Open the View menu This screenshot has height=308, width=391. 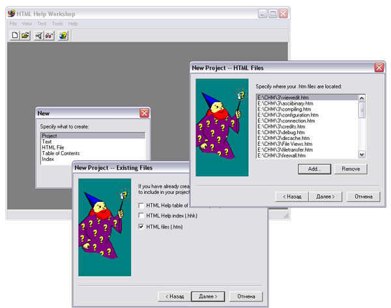(x=27, y=23)
